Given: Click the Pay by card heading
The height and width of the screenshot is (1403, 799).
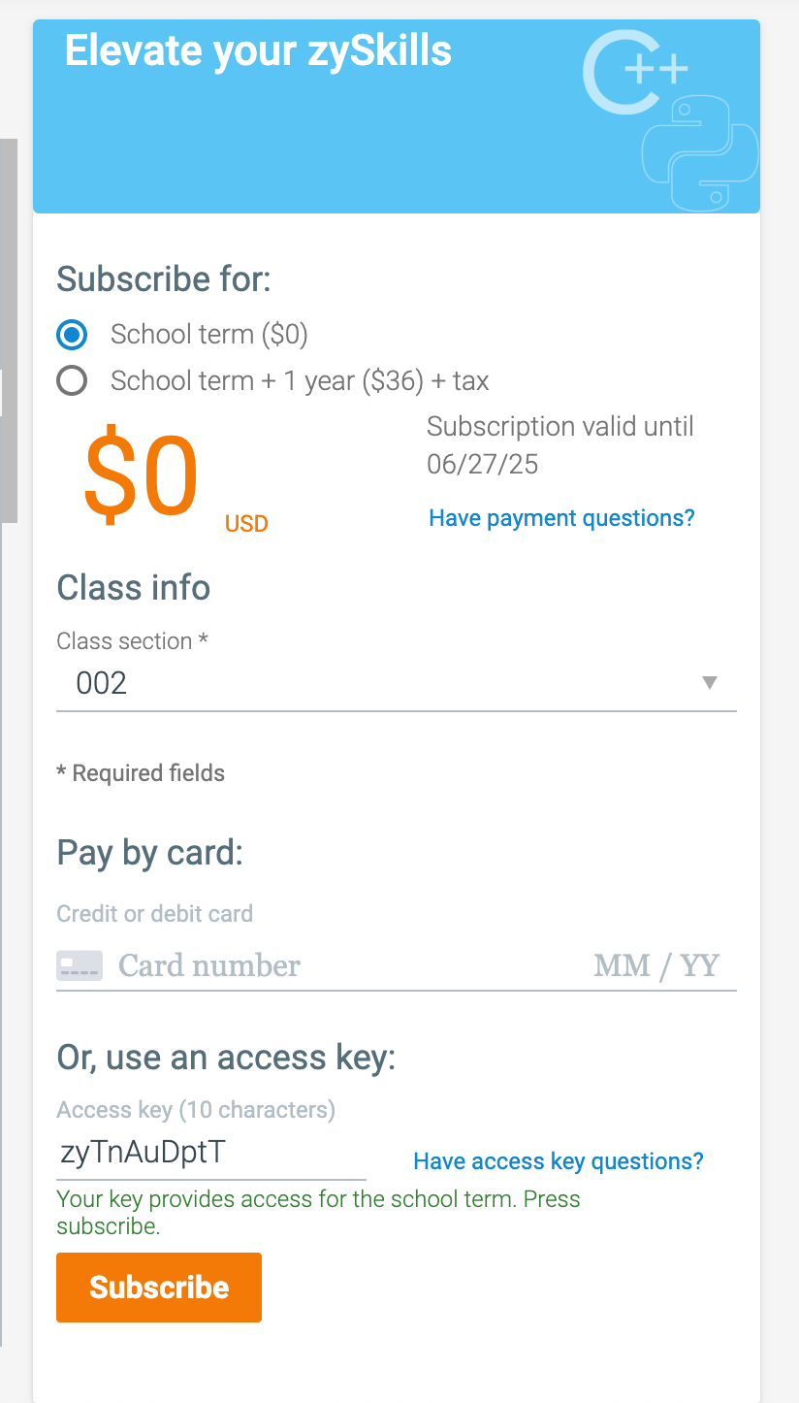Looking at the screenshot, I should (149, 853).
